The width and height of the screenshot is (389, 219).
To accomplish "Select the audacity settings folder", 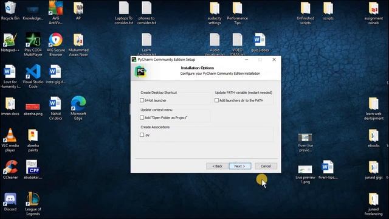I will tap(215, 13).
